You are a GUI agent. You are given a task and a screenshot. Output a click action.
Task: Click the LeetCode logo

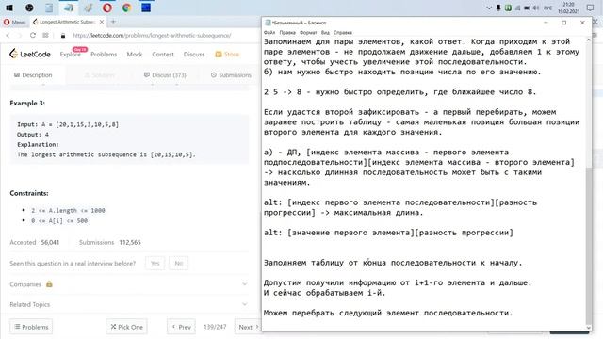pyautogui.click(x=30, y=55)
